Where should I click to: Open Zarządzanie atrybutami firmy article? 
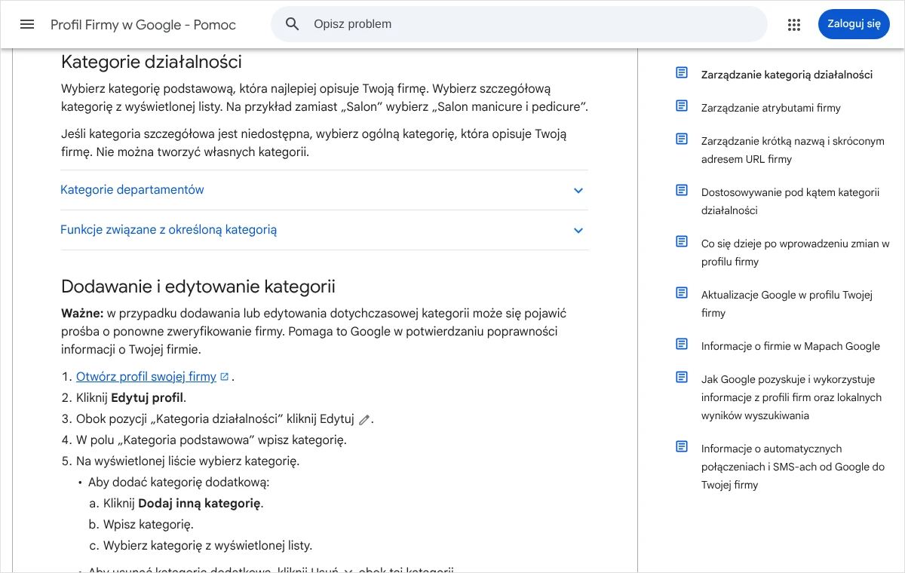click(771, 108)
